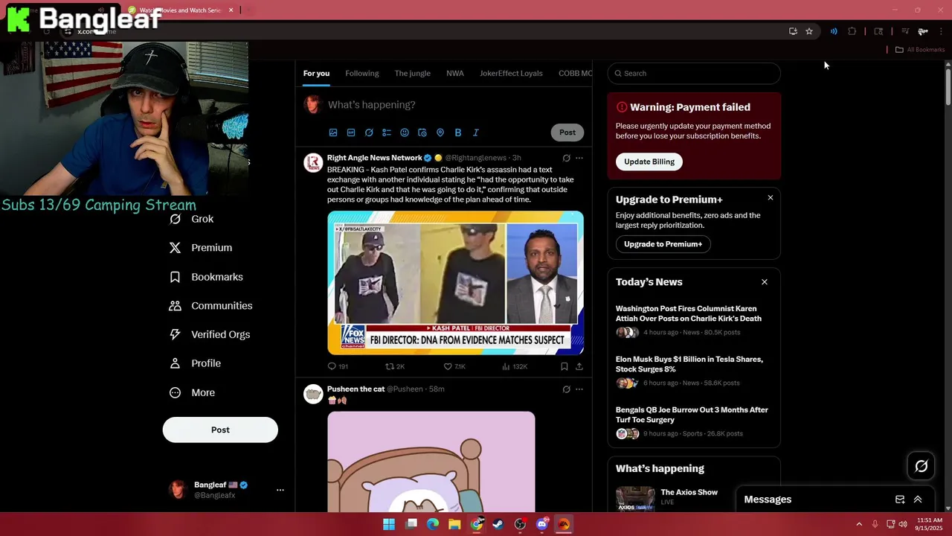This screenshot has width=952, height=536.
Task: Open more options for Right Angle News post
Action: pos(579,158)
